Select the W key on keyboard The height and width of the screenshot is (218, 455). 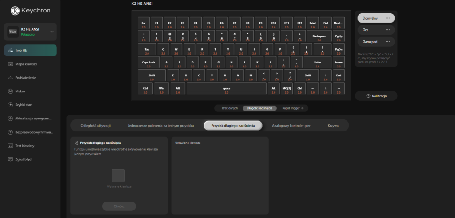[x=176, y=49]
